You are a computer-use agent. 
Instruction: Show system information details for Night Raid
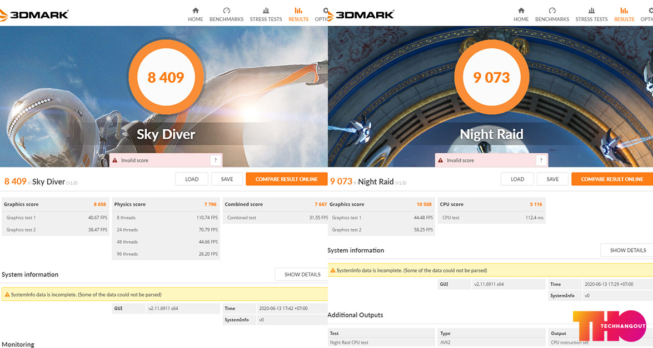(628, 250)
